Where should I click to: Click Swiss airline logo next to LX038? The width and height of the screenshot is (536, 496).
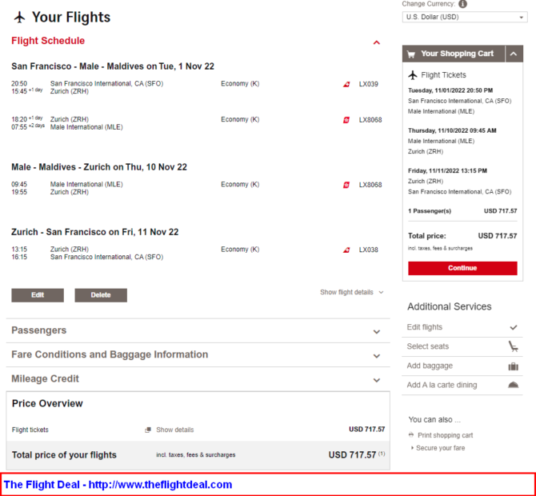coord(346,250)
